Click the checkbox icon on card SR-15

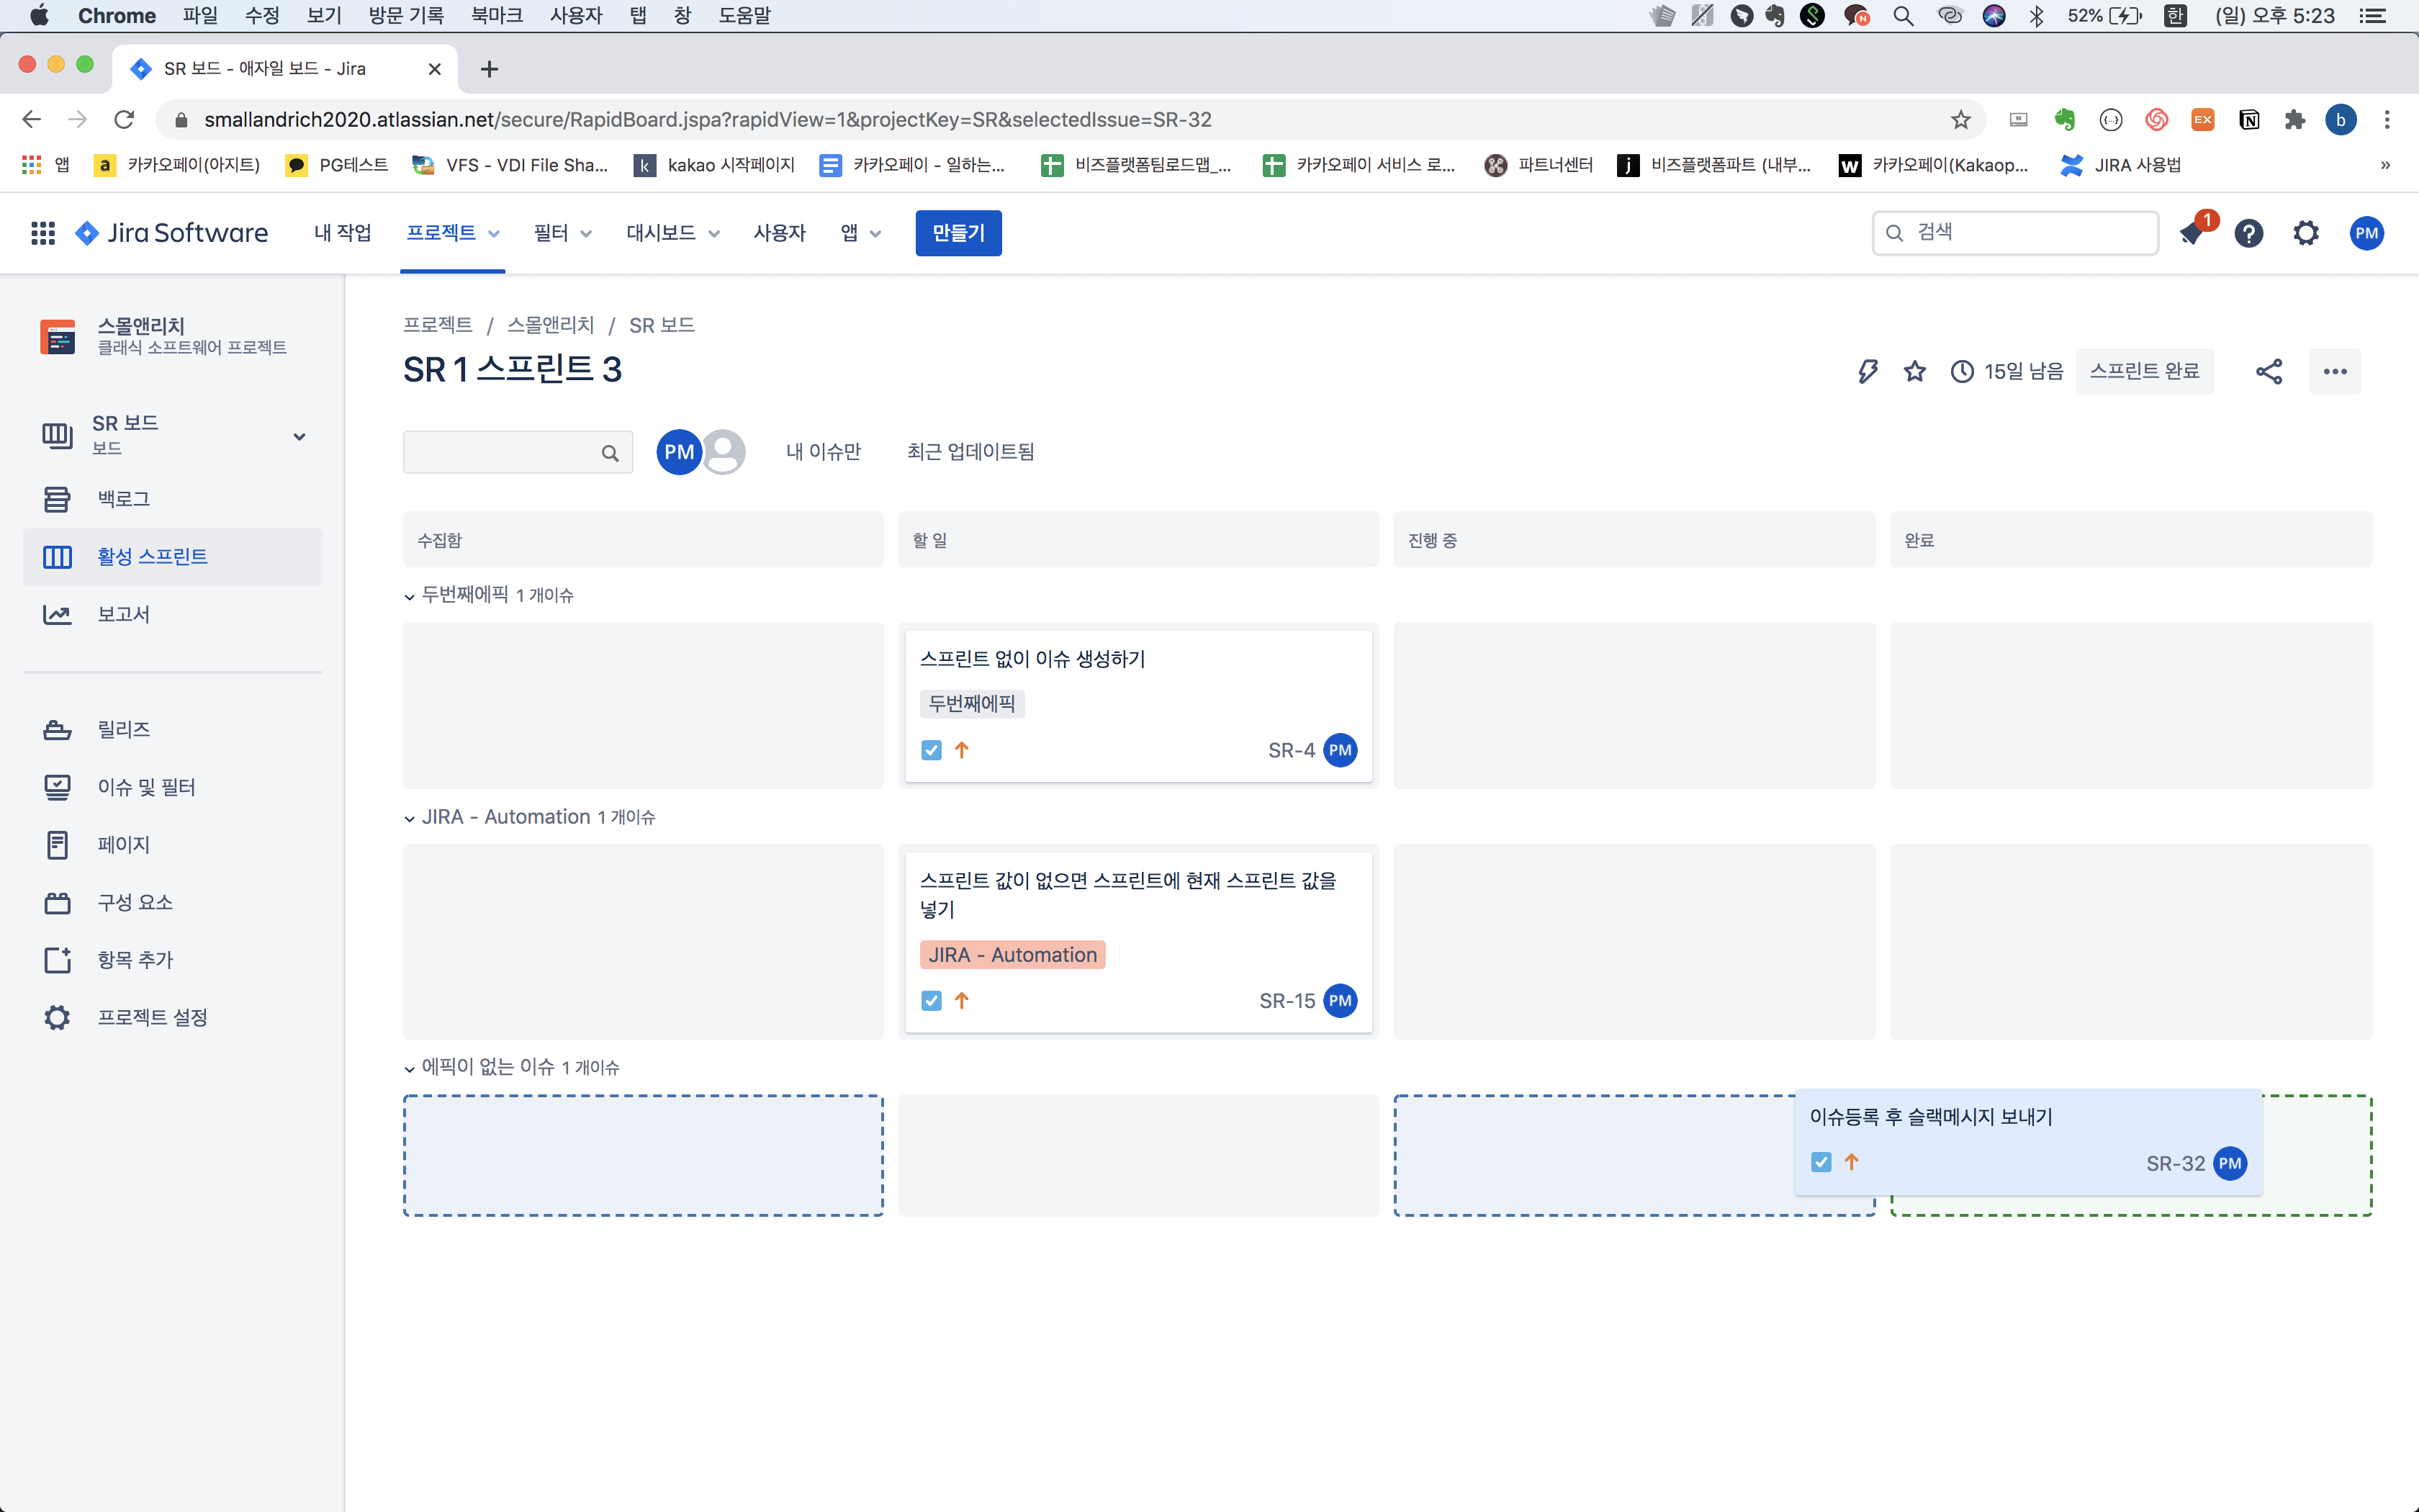click(931, 1001)
